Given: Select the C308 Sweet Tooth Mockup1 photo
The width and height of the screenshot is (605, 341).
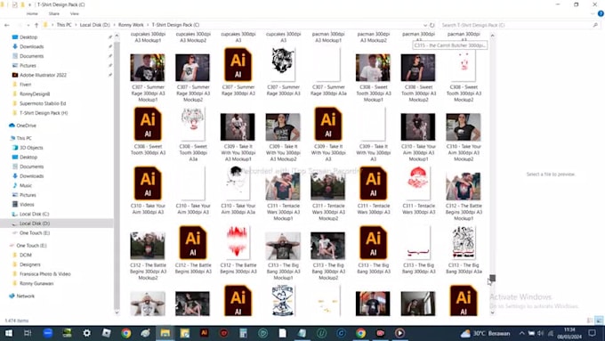Looking at the screenshot, I should pyautogui.click(x=373, y=68).
